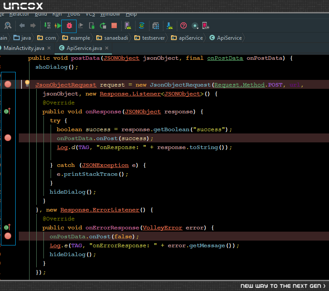
Task: Click the getBoolean("success") call
Action: 190,129
